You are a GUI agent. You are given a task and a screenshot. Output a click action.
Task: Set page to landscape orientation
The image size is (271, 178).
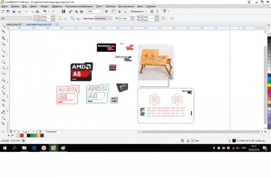(x=65, y=18)
